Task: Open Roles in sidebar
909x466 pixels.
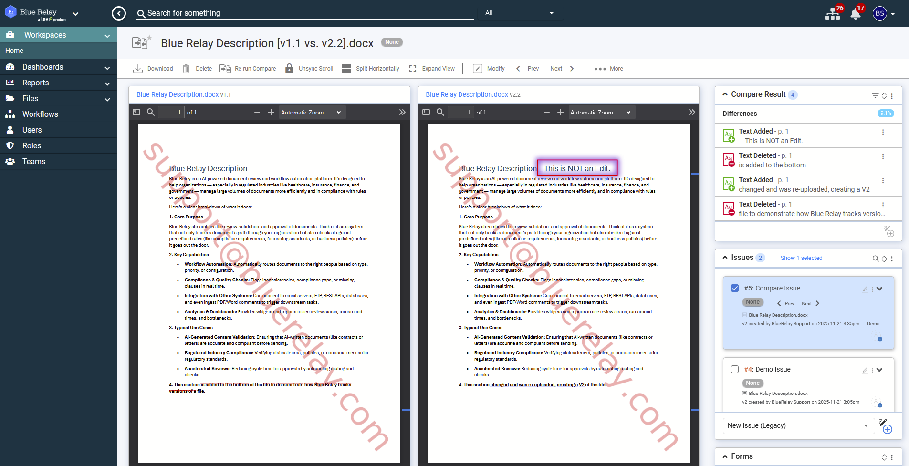Action: point(58,146)
